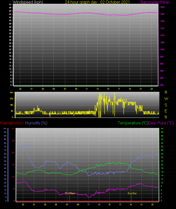Click the 360 wind direction axis value
The height and width of the screenshot is (209, 176).
[12, 93]
